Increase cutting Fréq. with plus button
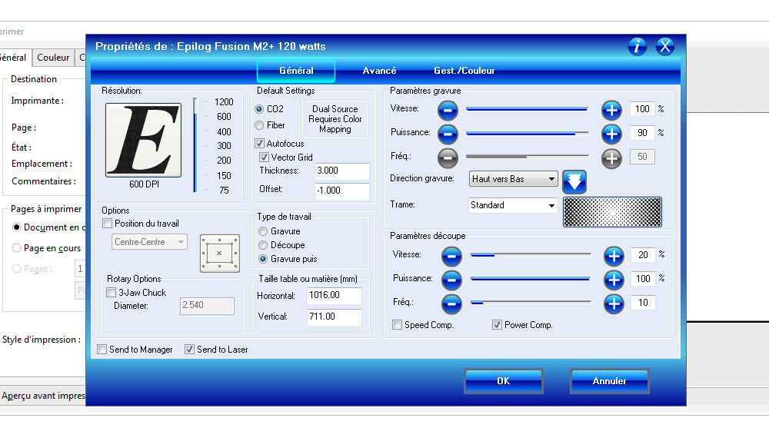The image size is (769, 441). coord(614,303)
